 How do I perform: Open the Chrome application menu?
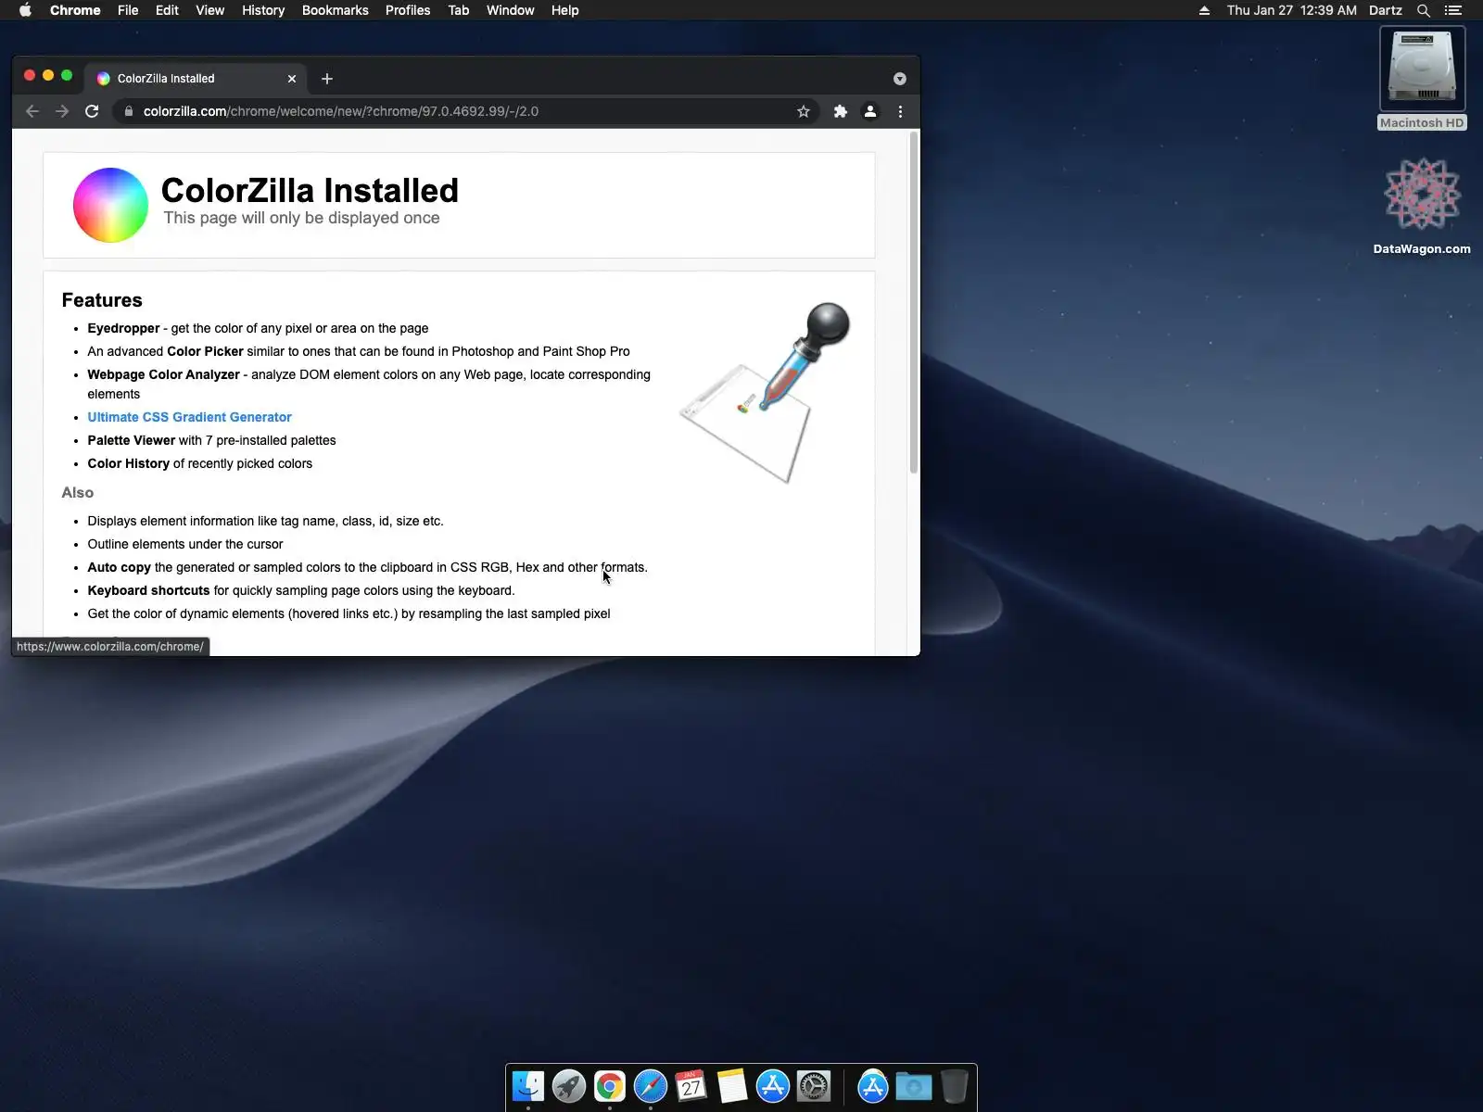[x=75, y=10]
